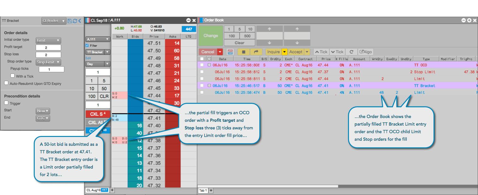Sort by the Type column header
Image resolution: width=478 pixels, height=195 pixels.
pyautogui.click(x=426, y=59)
